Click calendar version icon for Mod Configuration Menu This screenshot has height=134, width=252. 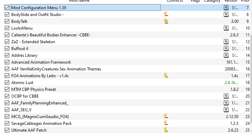point(226,7)
